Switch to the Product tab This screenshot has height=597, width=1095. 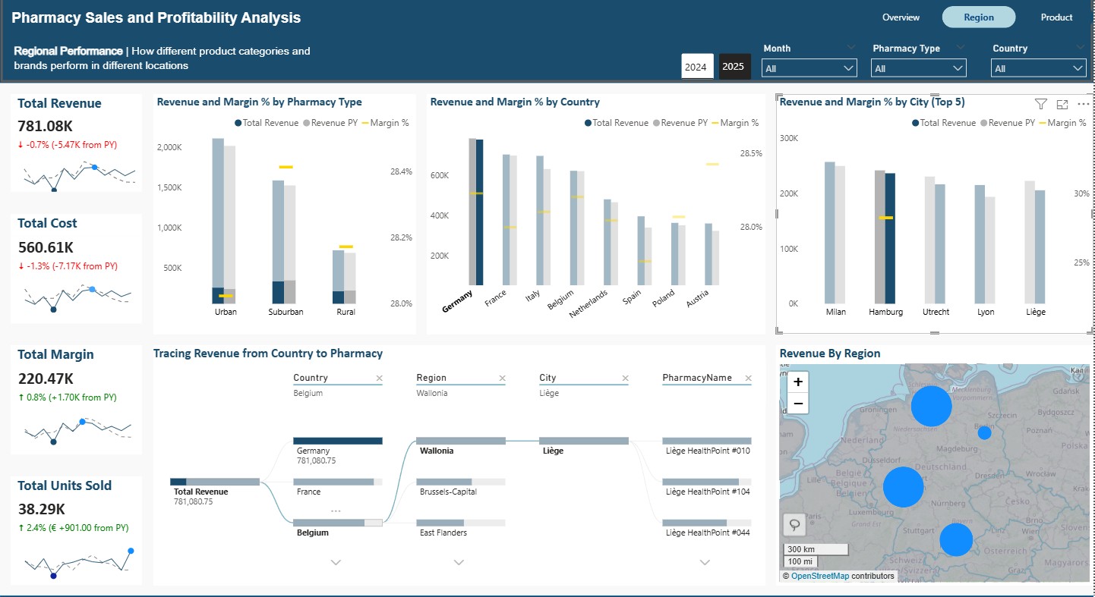pos(1056,17)
